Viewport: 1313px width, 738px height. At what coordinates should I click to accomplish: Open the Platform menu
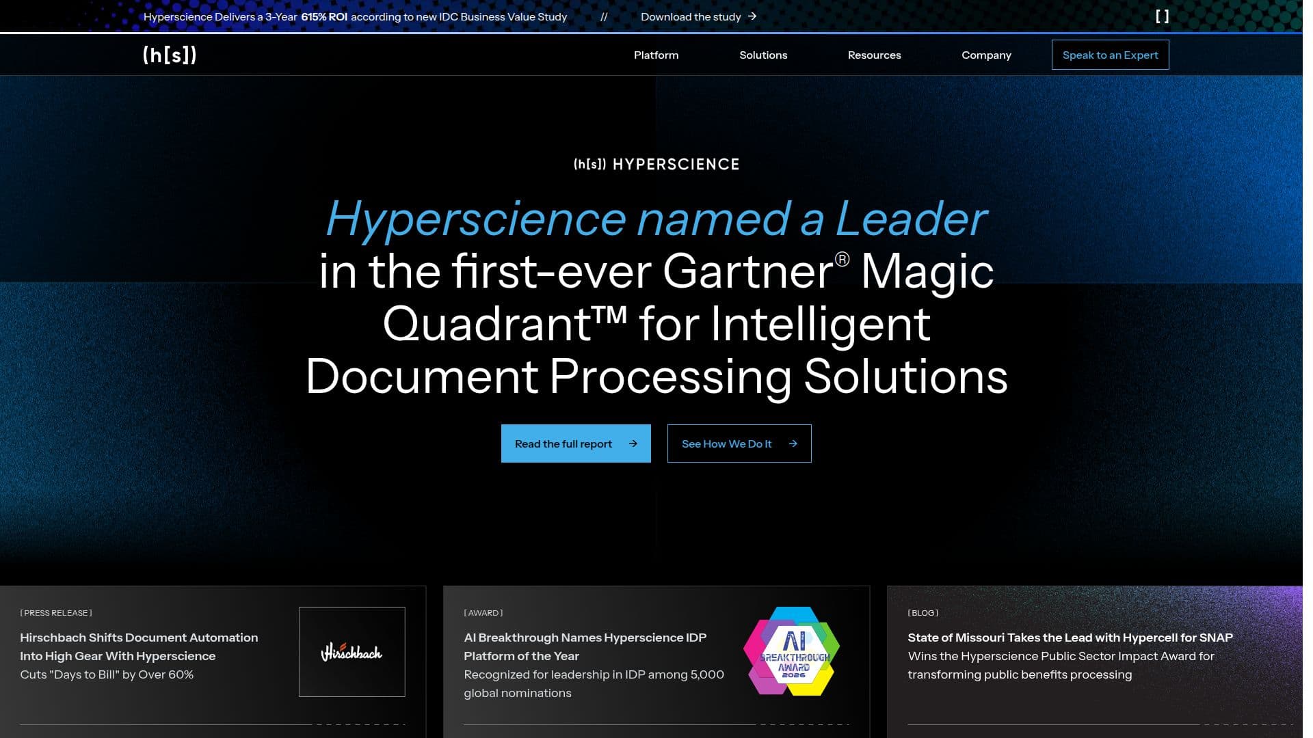[x=656, y=55]
